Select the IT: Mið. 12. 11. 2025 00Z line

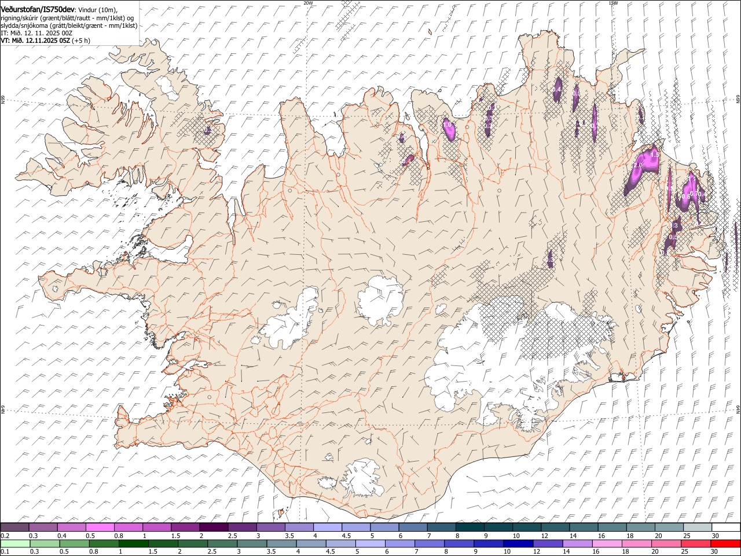pyautogui.click(x=36, y=33)
